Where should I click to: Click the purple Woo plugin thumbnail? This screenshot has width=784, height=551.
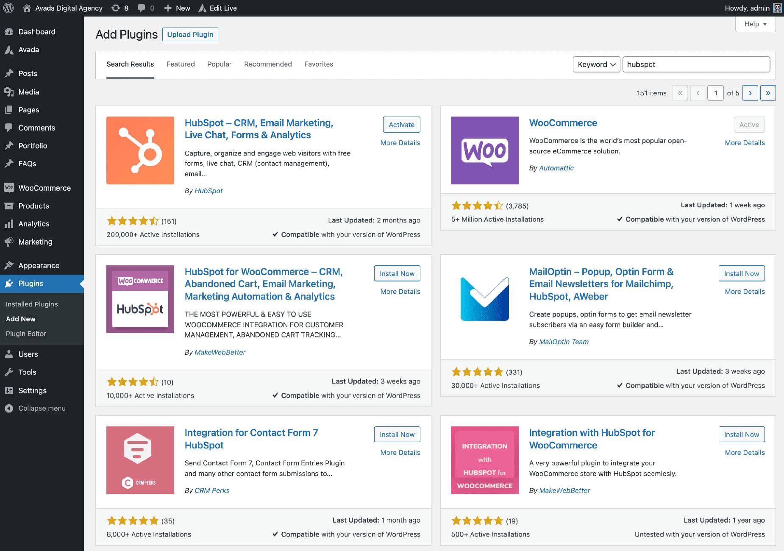[x=485, y=150]
